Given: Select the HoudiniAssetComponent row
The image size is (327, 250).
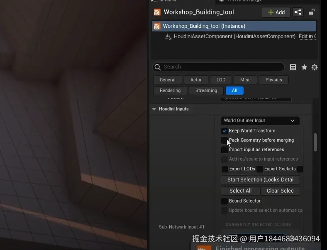Looking at the screenshot, I should click(x=234, y=36).
